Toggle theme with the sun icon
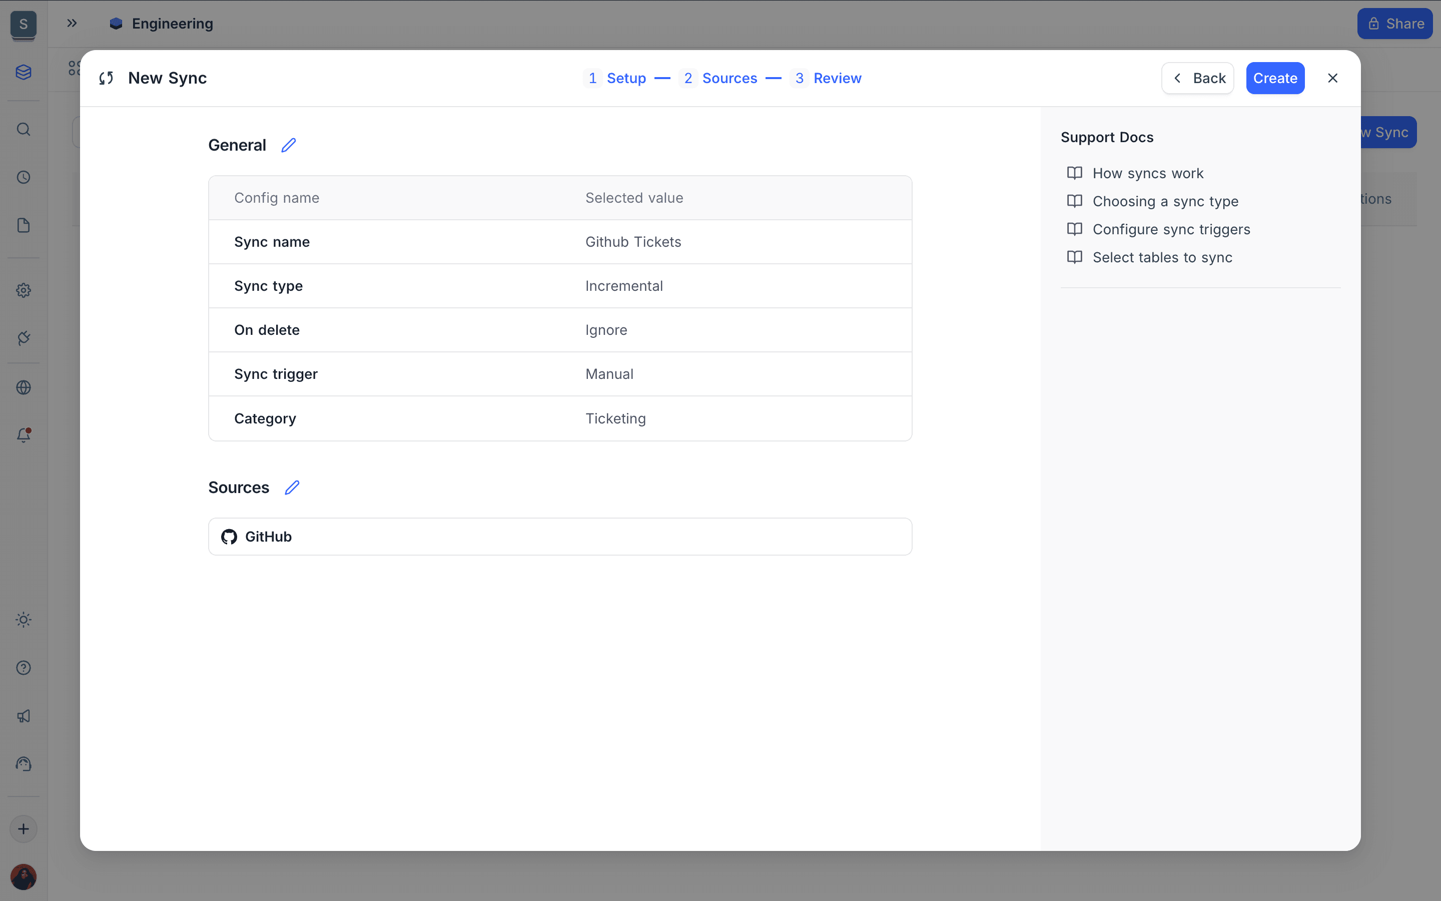Viewport: 1441px width, 901px height. (23, 620)
